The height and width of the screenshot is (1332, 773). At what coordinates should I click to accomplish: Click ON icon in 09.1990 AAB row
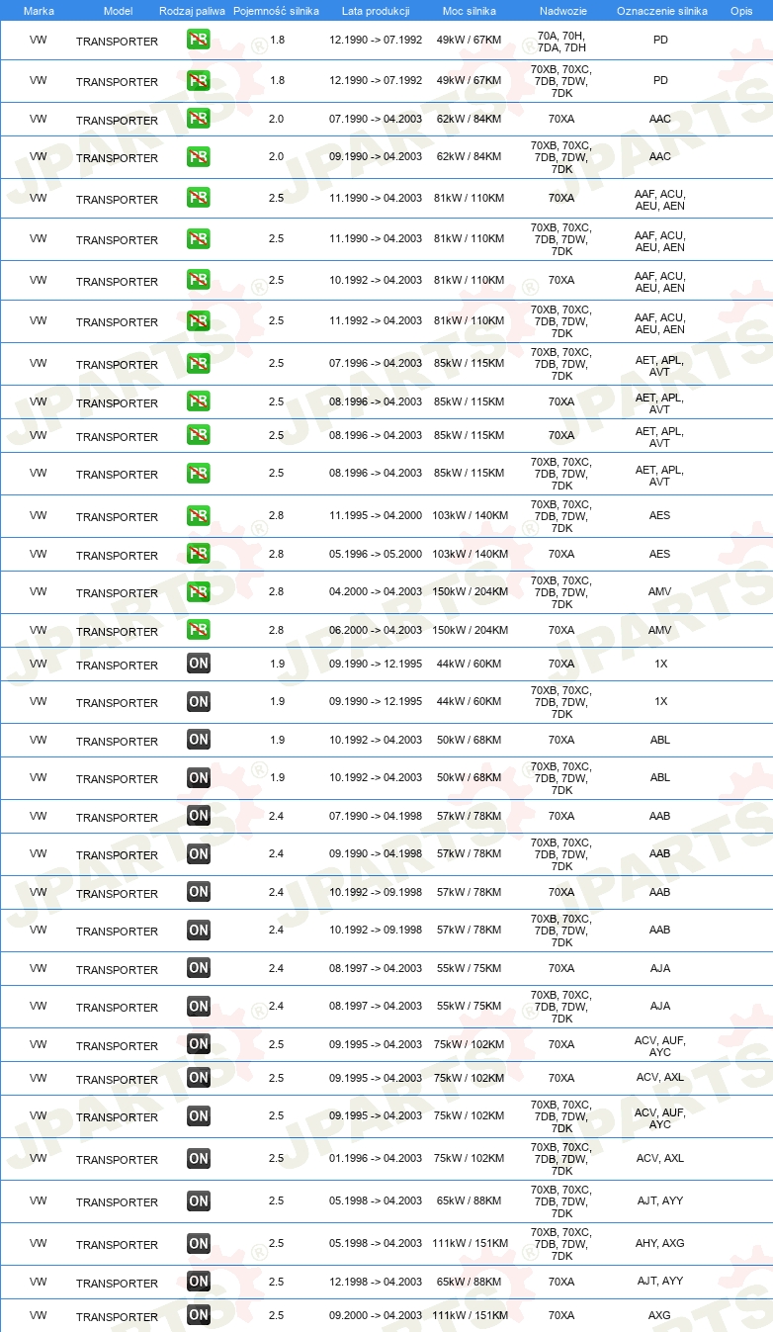click(199, 853)
